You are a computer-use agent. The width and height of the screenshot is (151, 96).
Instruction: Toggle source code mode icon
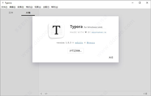46,93
